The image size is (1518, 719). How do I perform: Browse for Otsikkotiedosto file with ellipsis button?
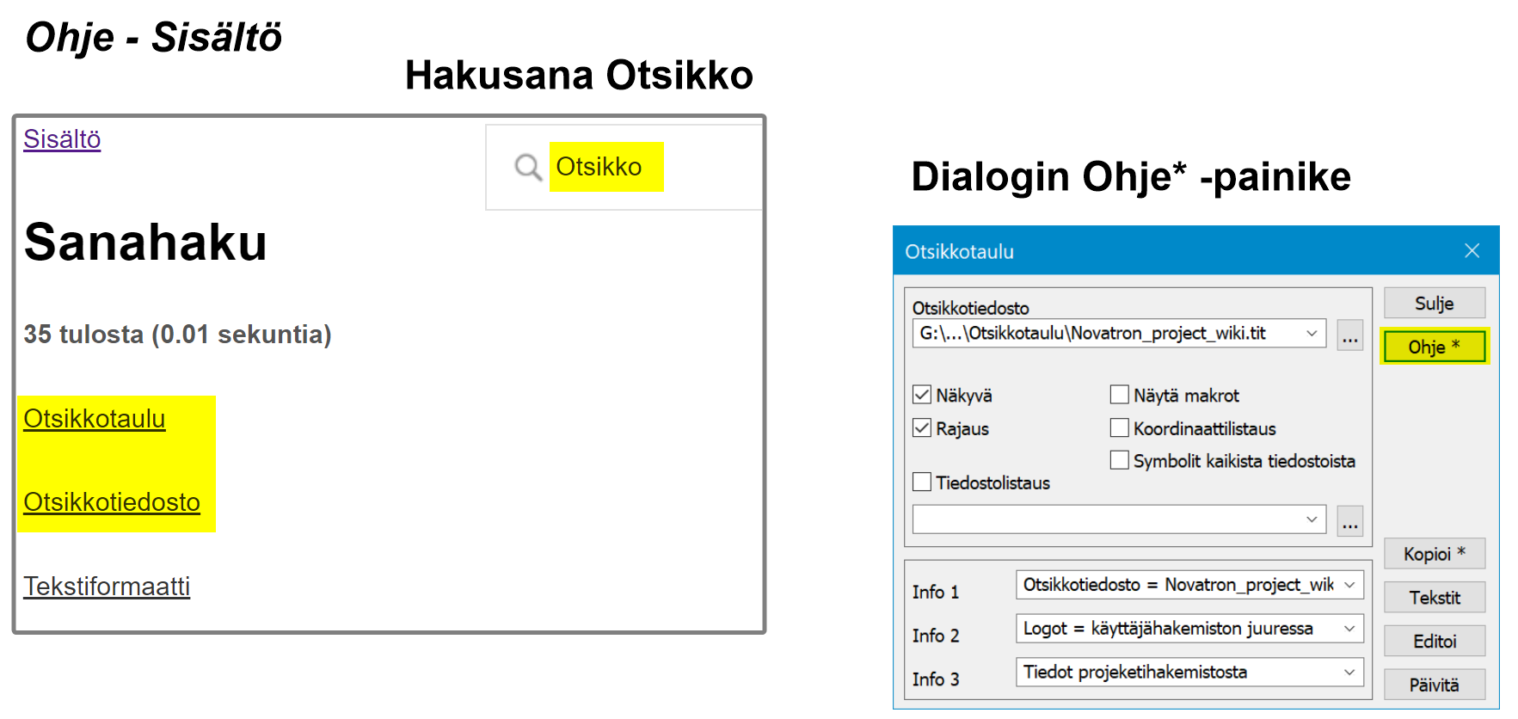1349,335
